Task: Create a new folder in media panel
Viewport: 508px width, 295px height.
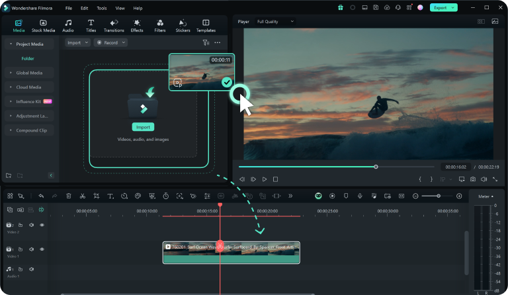Action: click(9, 175)
